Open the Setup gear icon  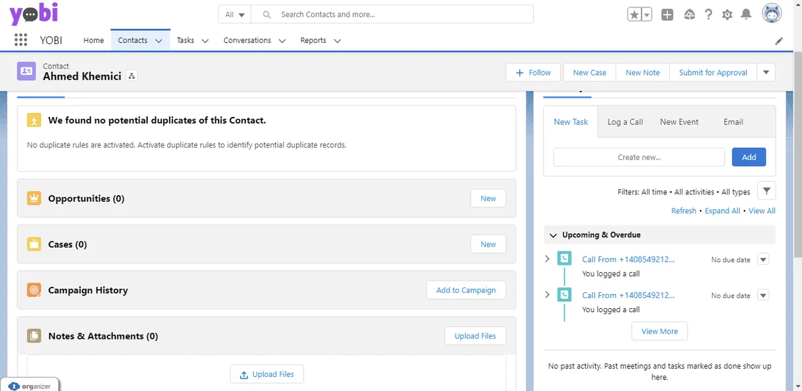tap(727, 14)
